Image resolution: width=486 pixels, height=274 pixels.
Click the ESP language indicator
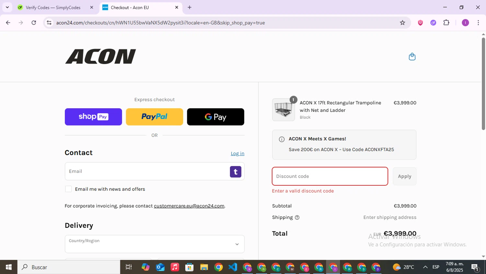pos(436,267)
